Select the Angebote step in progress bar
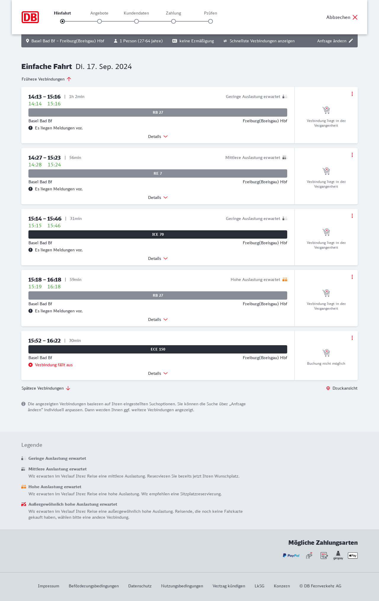The image size is (379, 601). [99, 21]
